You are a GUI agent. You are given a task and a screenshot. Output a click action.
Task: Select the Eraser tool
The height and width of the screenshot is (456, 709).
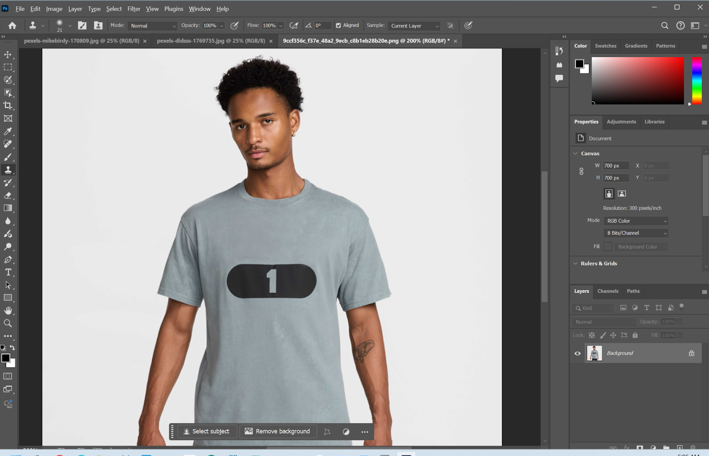tap(8, 195)
